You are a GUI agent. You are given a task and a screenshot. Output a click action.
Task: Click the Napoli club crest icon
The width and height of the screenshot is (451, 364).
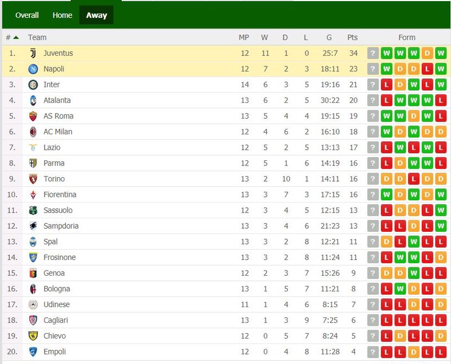[x=33, y=69]
